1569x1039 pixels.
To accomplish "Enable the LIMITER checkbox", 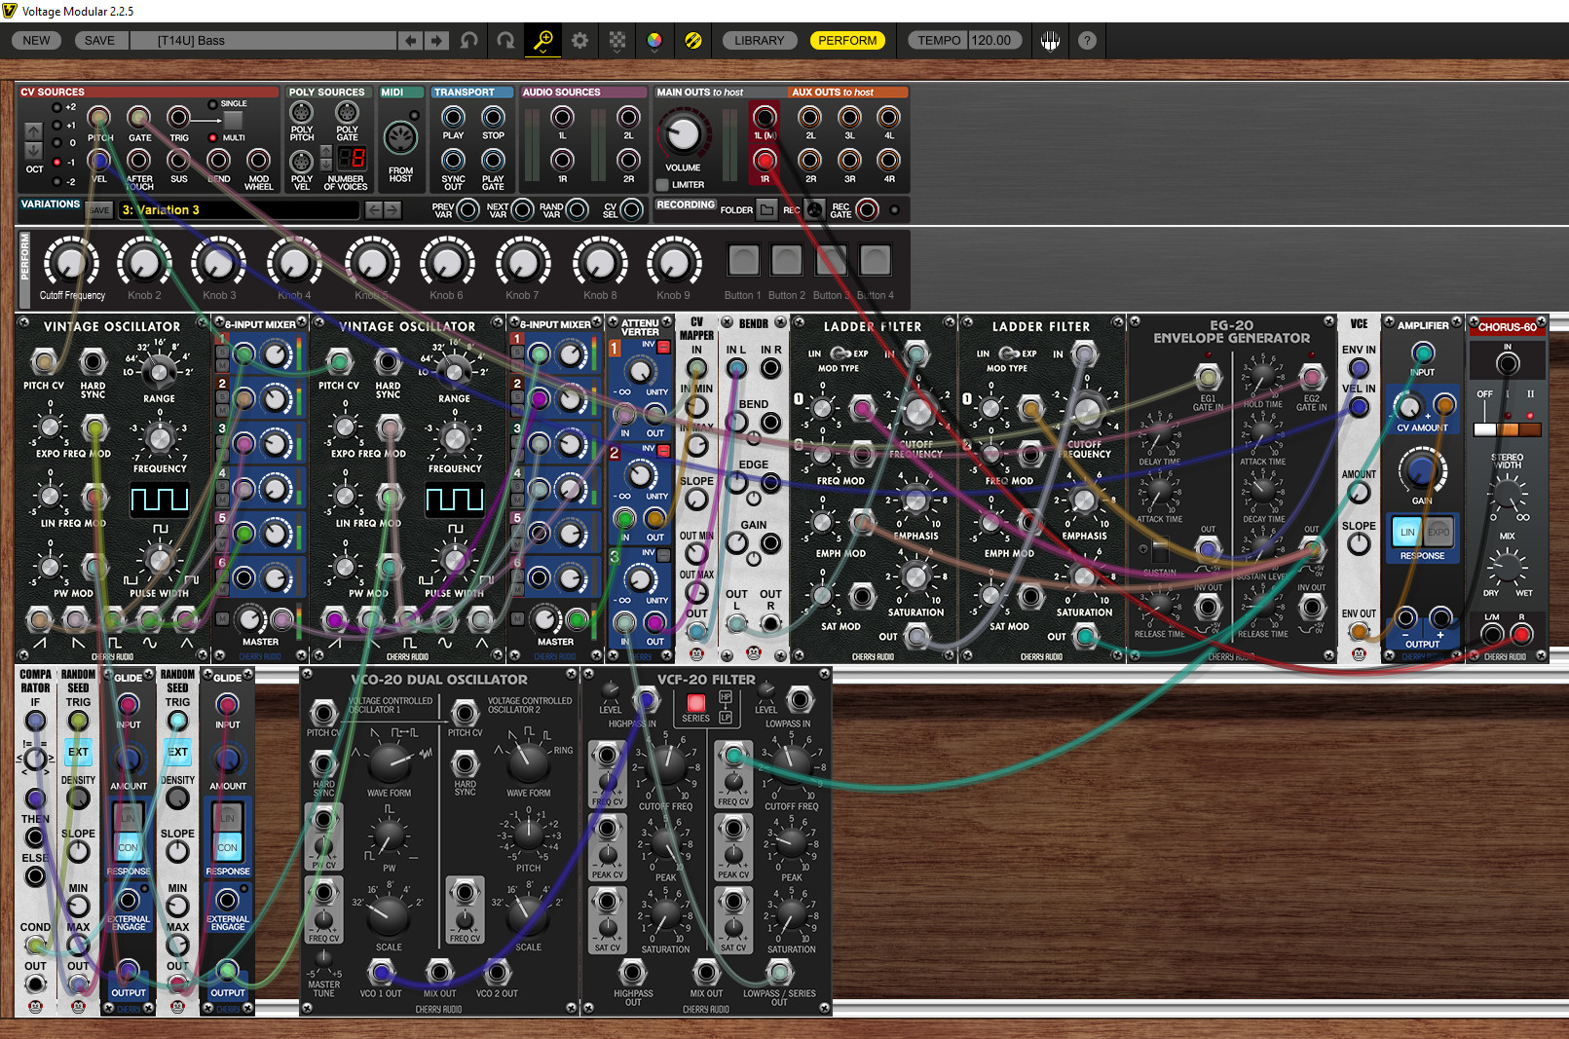I will [662, 184].
